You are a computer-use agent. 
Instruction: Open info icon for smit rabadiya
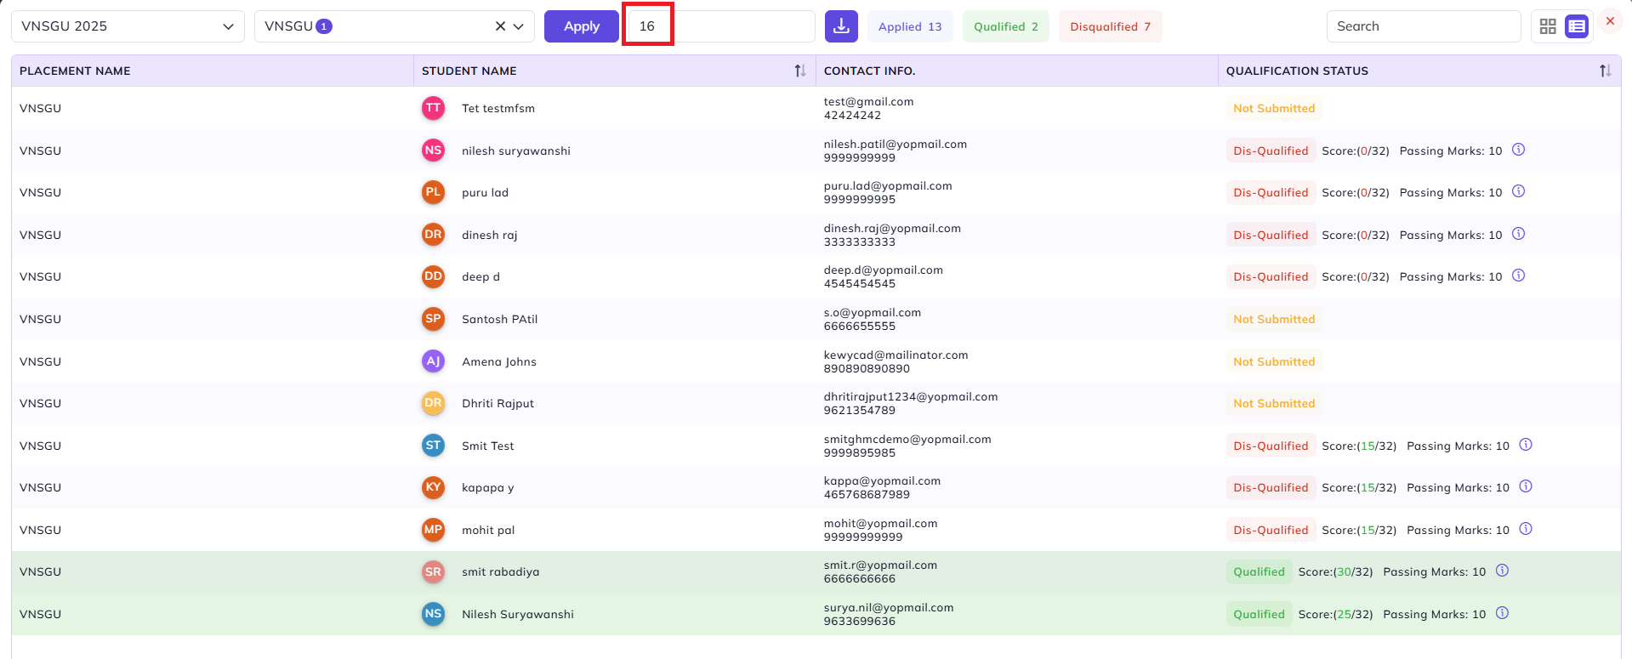[x=1502, y=571]
